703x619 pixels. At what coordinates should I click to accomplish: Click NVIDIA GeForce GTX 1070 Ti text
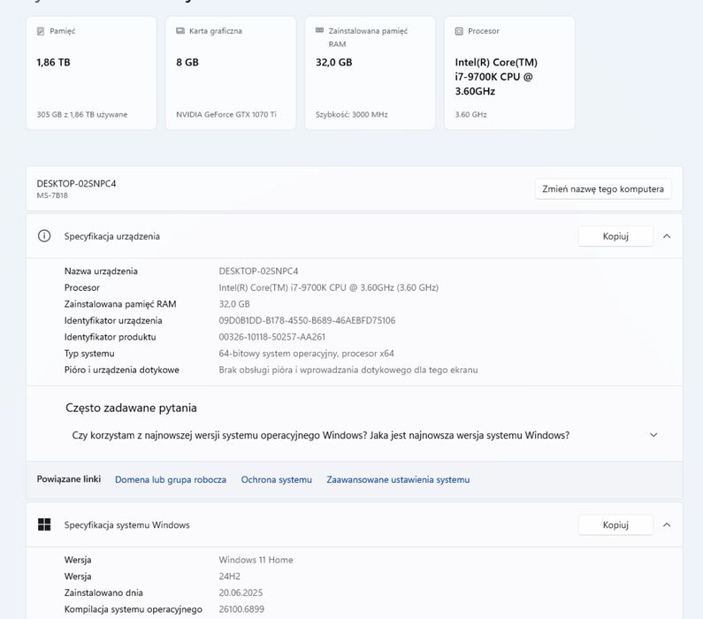(226, 114)
